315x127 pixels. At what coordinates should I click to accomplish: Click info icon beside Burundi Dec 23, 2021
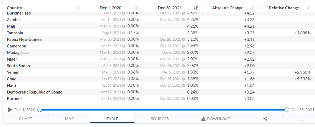183,99
